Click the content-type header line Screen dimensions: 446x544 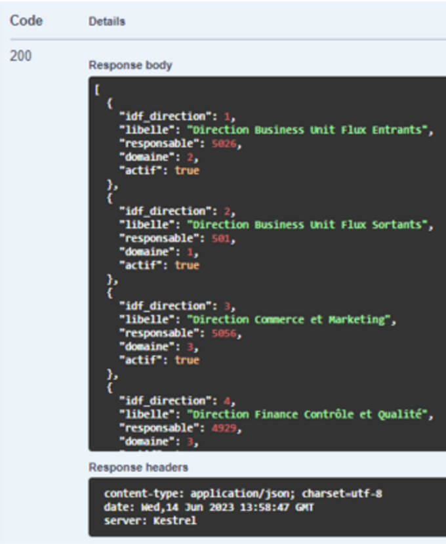pos(243,493)
